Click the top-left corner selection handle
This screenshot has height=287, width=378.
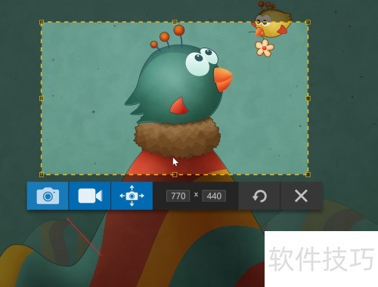(42, 23)
